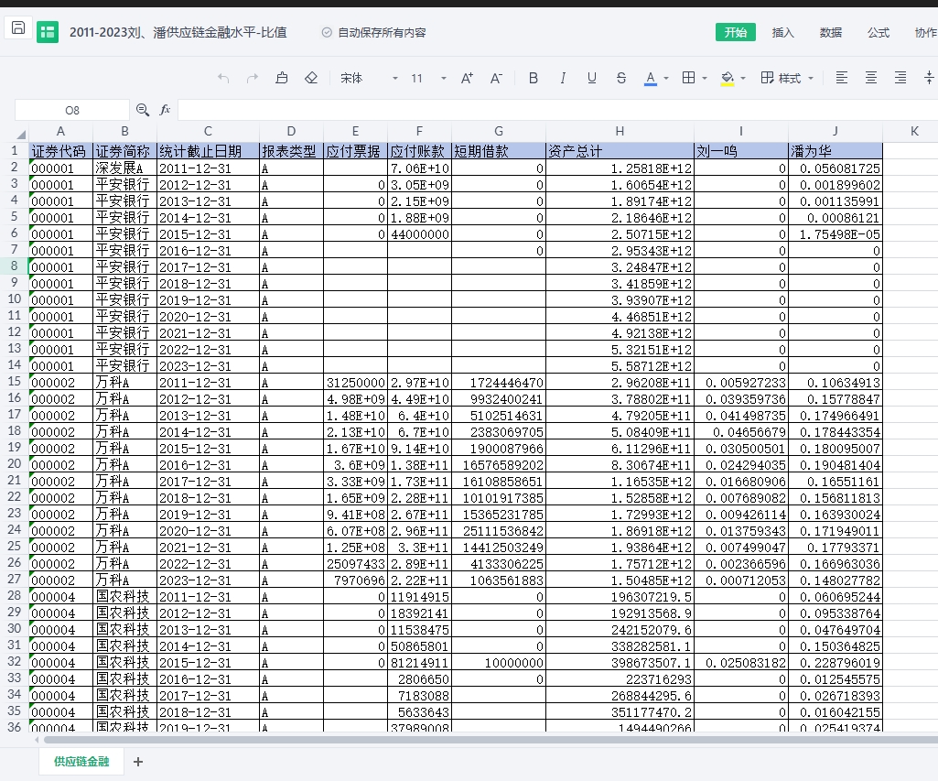Apply the yellow fill color bucket
The height and width of the screenshot is (781, 938).
pyautogui.click(x=728, y=78)
